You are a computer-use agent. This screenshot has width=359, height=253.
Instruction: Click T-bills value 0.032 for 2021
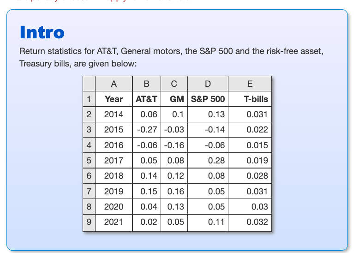pyautogui.click(x=250, y=222)
